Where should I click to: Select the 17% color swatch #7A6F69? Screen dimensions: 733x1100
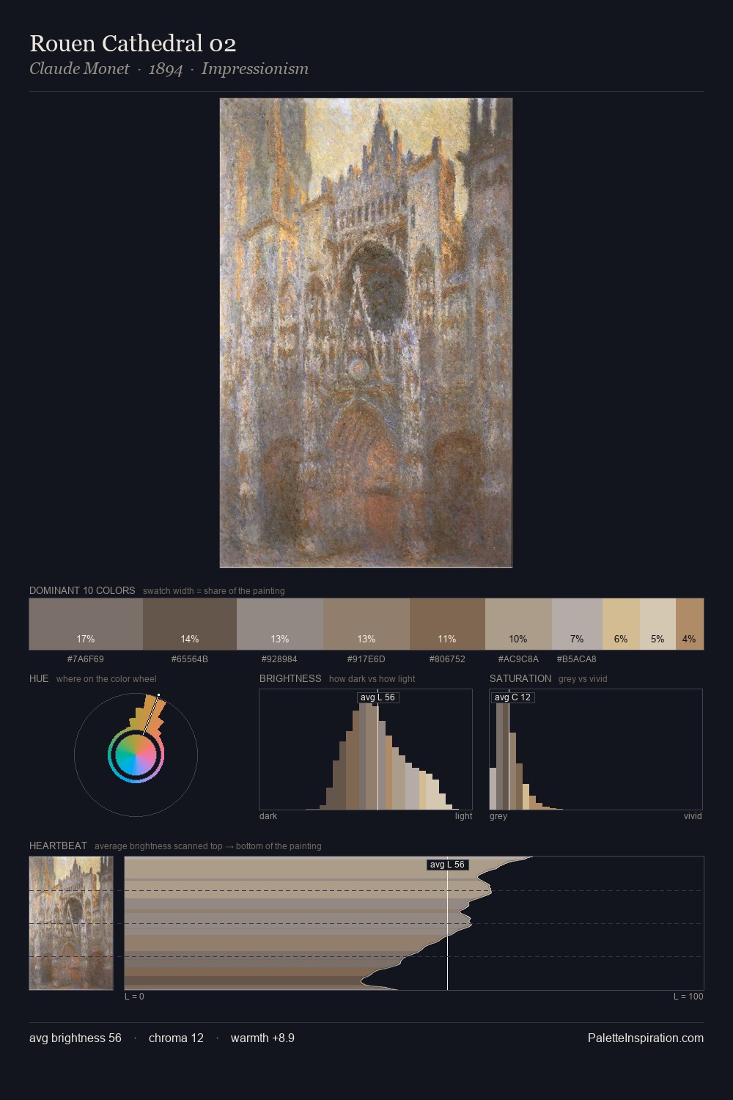point(86,624)
